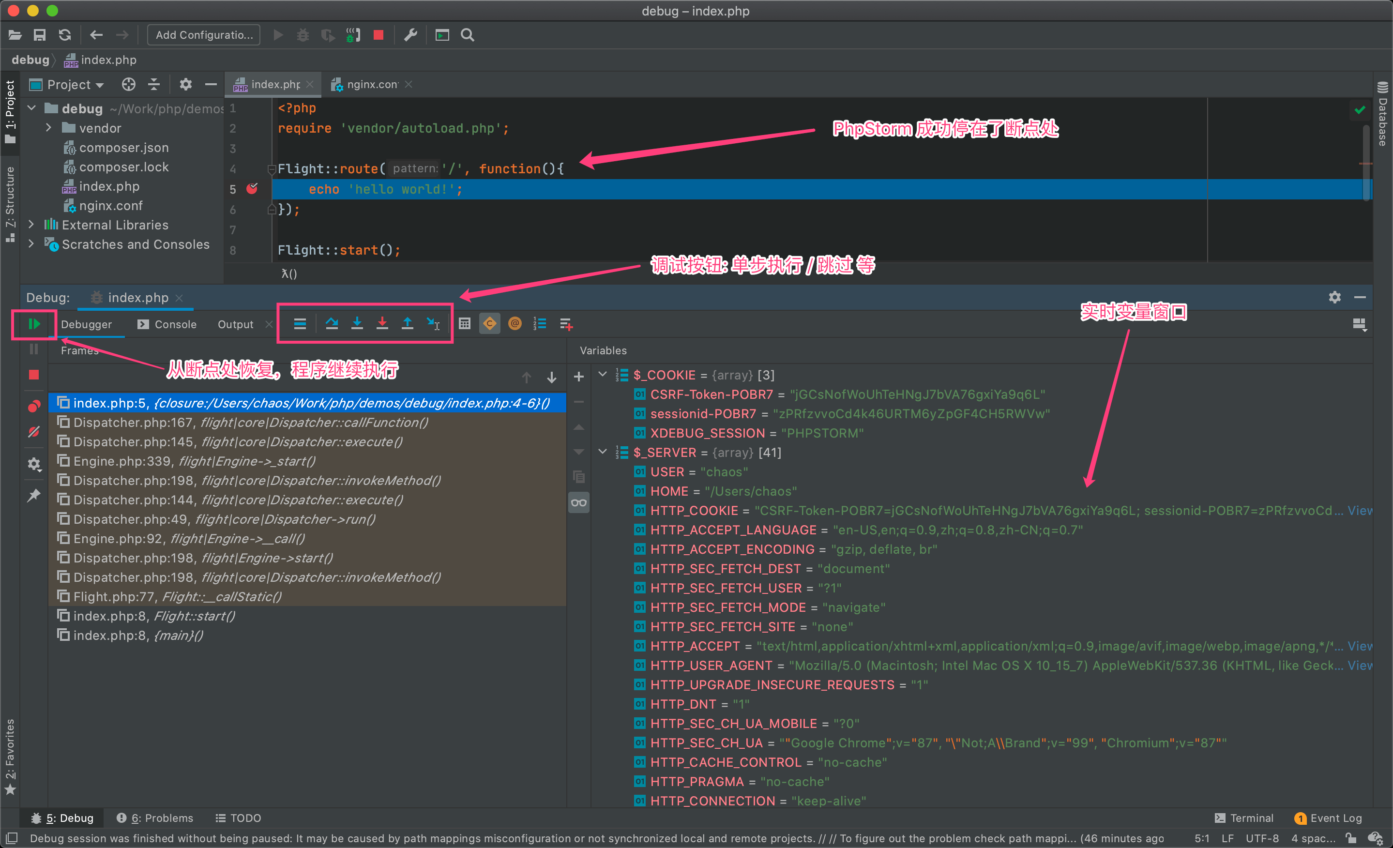Collapse $_COOKIE array variable
The image size is (1393, 848).
point(603,374)
